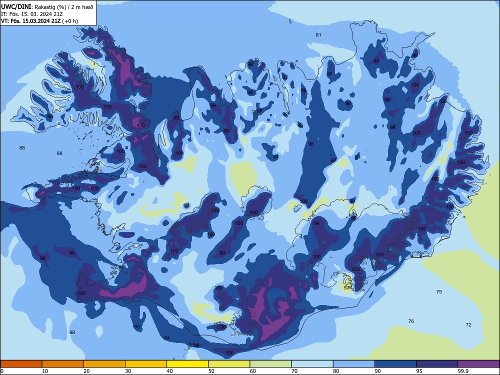Viewport: 500px width, 375px height.
Task: Click the 20–30% amber legend swatch
Action: pos(104,364)
